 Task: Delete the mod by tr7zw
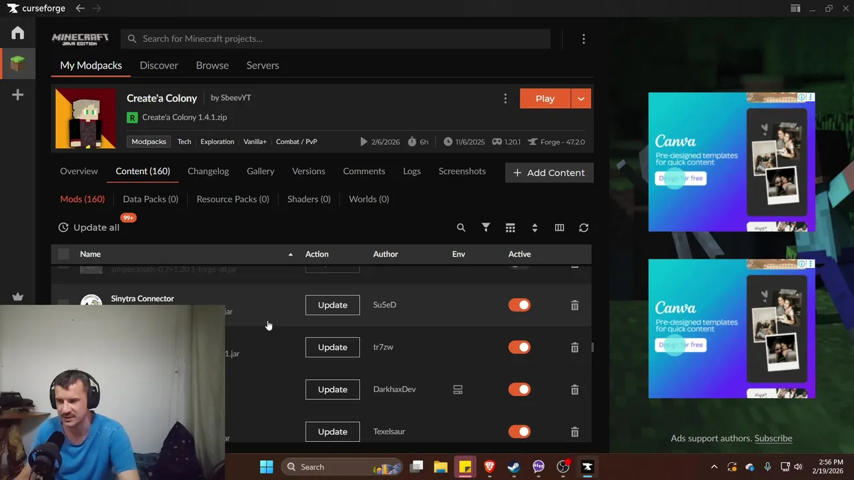tap(574, 347)
